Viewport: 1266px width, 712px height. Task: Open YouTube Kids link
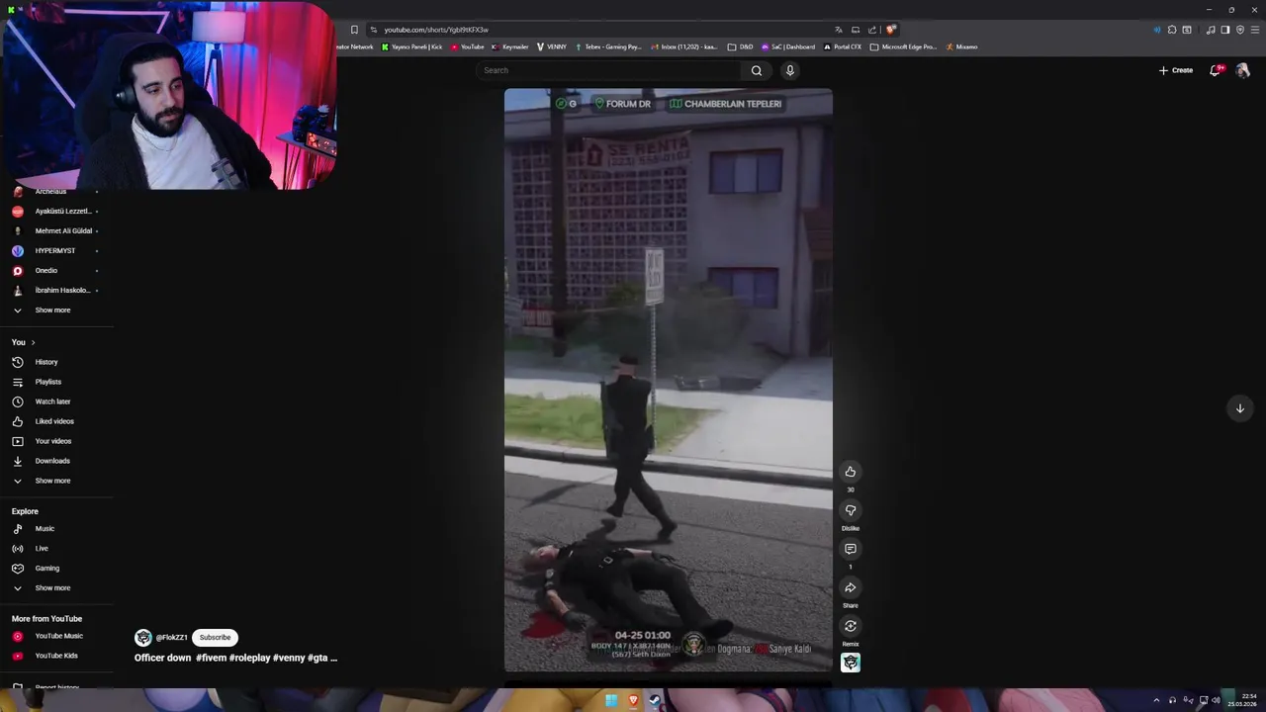[55, 656]
